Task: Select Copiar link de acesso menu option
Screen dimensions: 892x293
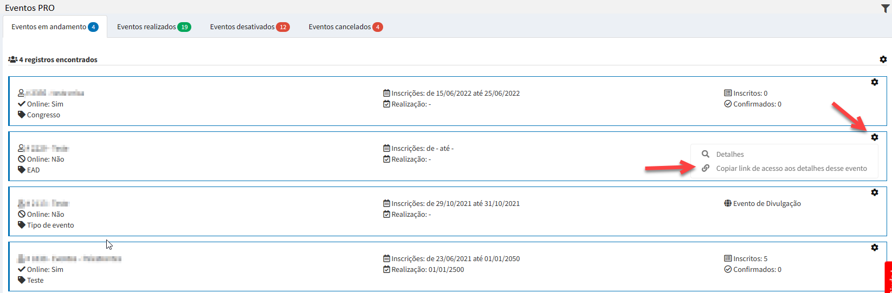Action: coord(791,169)
